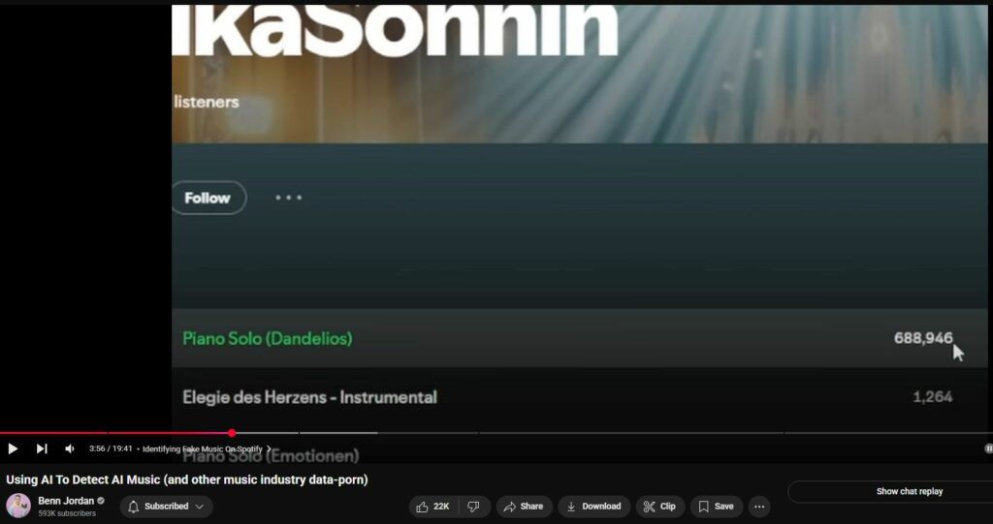Select Elegie des Herzens - Instrumental track

[x=309, y=397]
